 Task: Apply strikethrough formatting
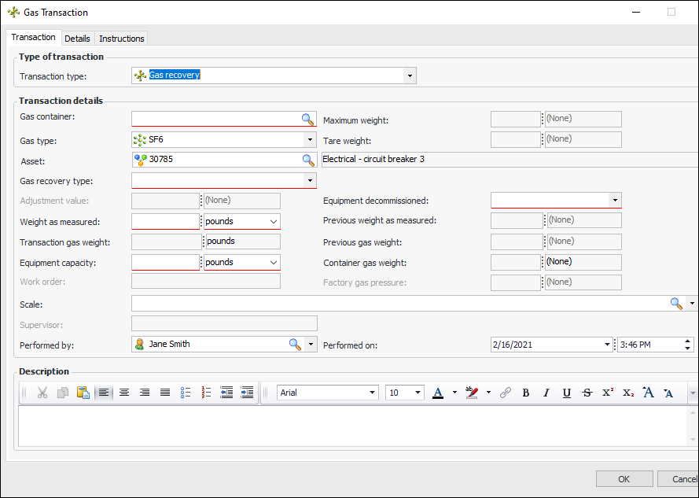[587, 393]
